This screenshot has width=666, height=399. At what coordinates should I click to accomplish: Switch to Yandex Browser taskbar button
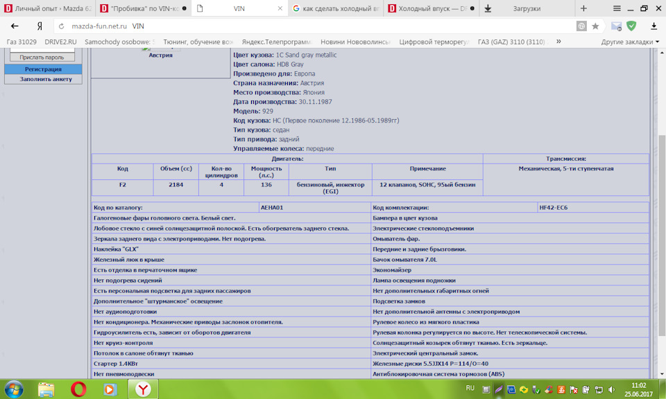click(x=143, y=389)
